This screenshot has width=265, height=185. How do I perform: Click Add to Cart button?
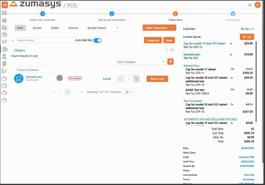pos(157,79)
